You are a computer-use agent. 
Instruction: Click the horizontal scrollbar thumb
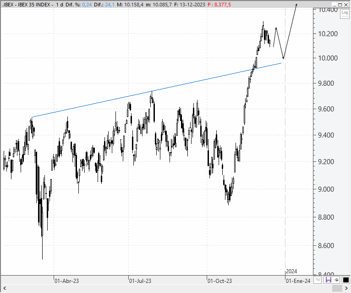click(337, 288)
